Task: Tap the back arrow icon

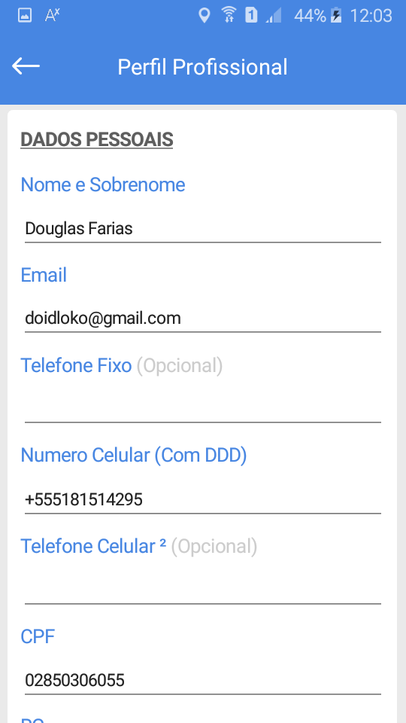Action: point(26,66)
